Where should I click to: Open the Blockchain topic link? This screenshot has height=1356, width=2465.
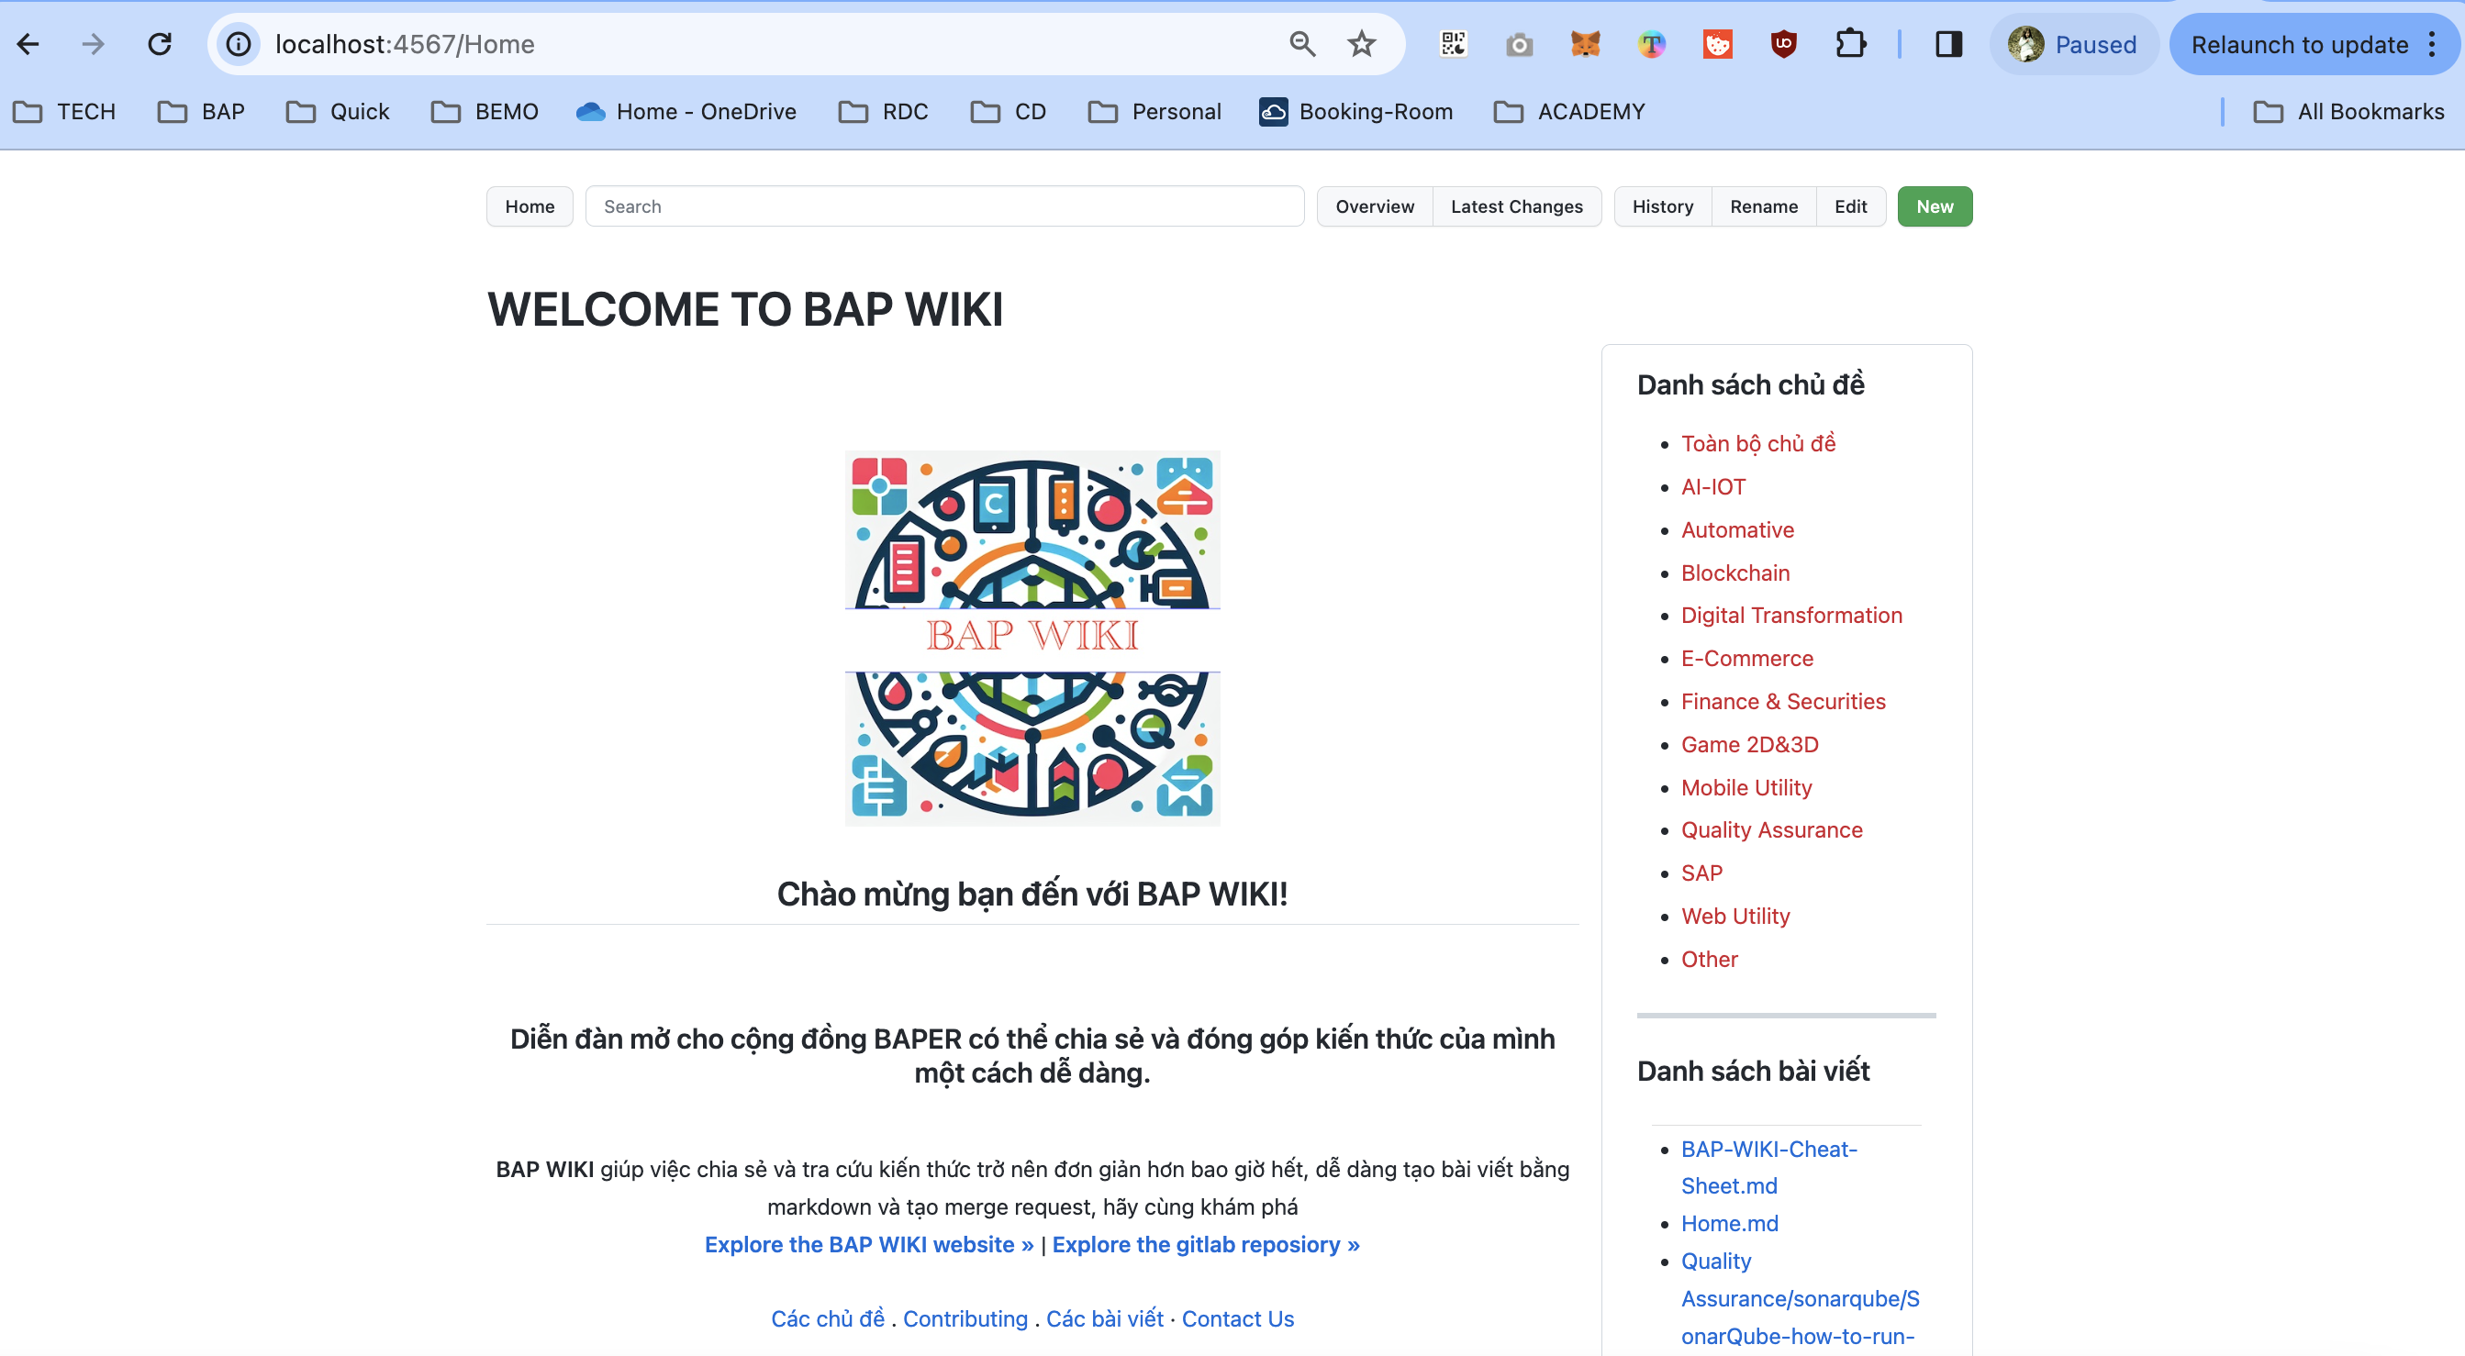[x=1734, y=573]
